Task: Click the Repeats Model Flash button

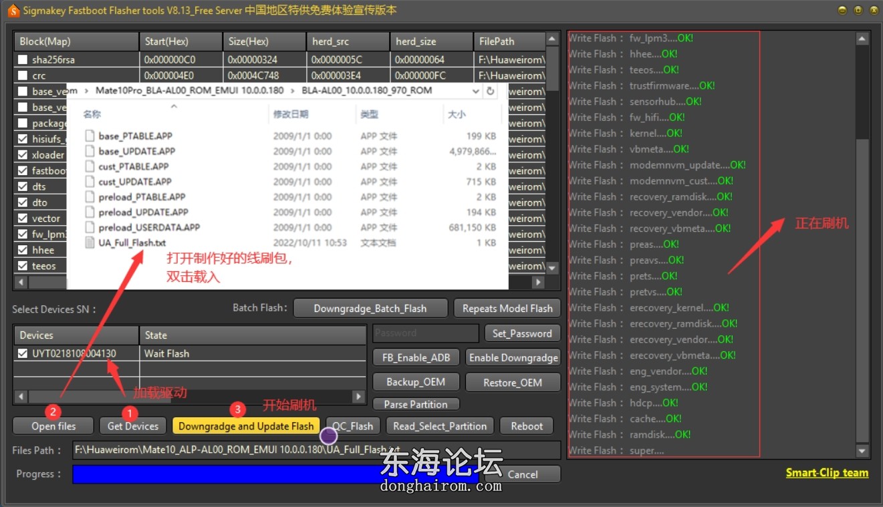Action: tap(507, 309)
